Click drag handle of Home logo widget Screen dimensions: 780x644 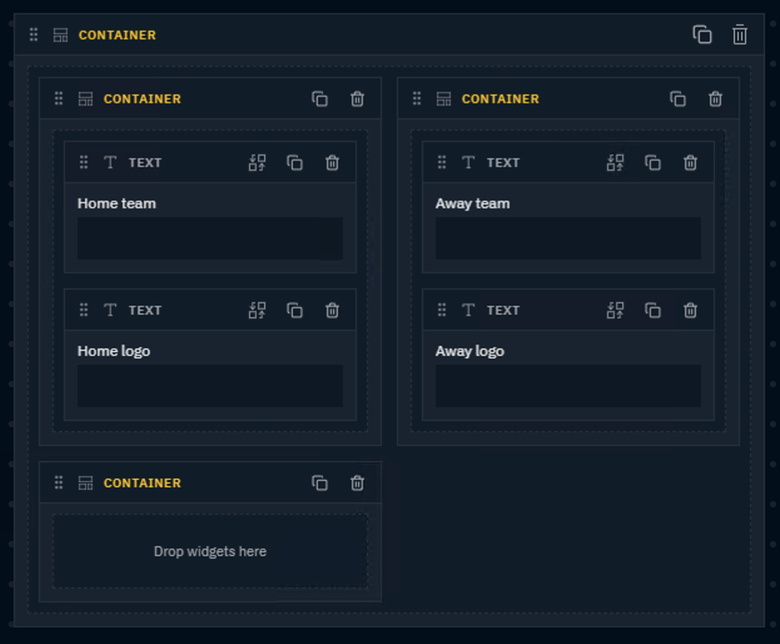click(x=84, y=309)
